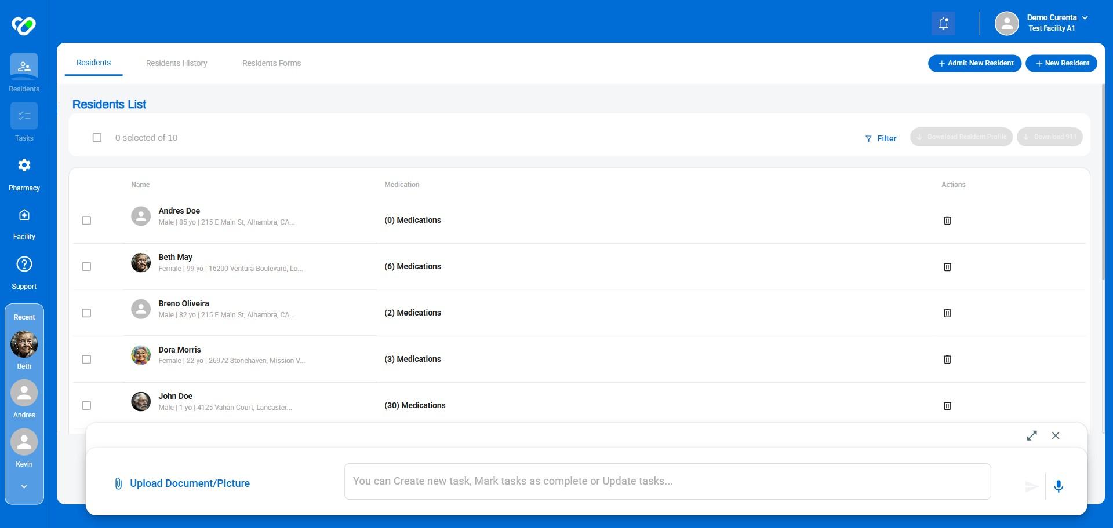Delete Beth May with trash icon
Viewport: 1113px width, 528px height.
tap(947, 267)
